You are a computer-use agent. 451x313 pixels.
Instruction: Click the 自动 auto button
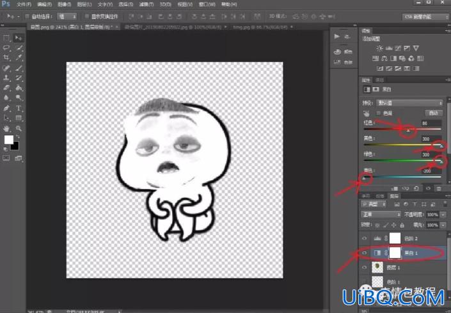[433, 113]
